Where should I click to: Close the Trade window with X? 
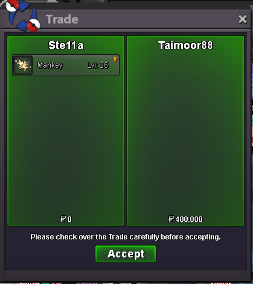click(x=242, y=19)
